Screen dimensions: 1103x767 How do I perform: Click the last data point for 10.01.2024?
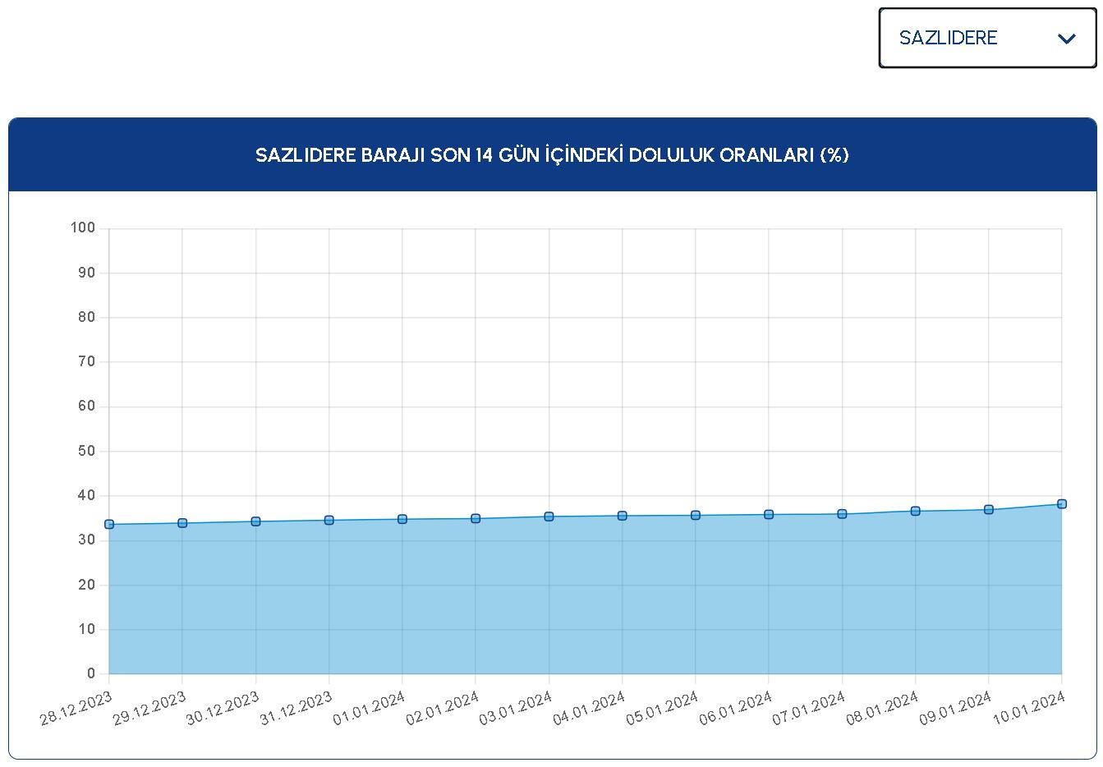[1061, 503]
